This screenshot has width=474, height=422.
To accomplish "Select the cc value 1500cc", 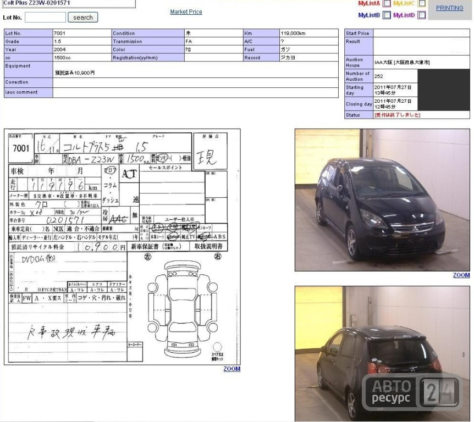I will click(x=62, y=58).
